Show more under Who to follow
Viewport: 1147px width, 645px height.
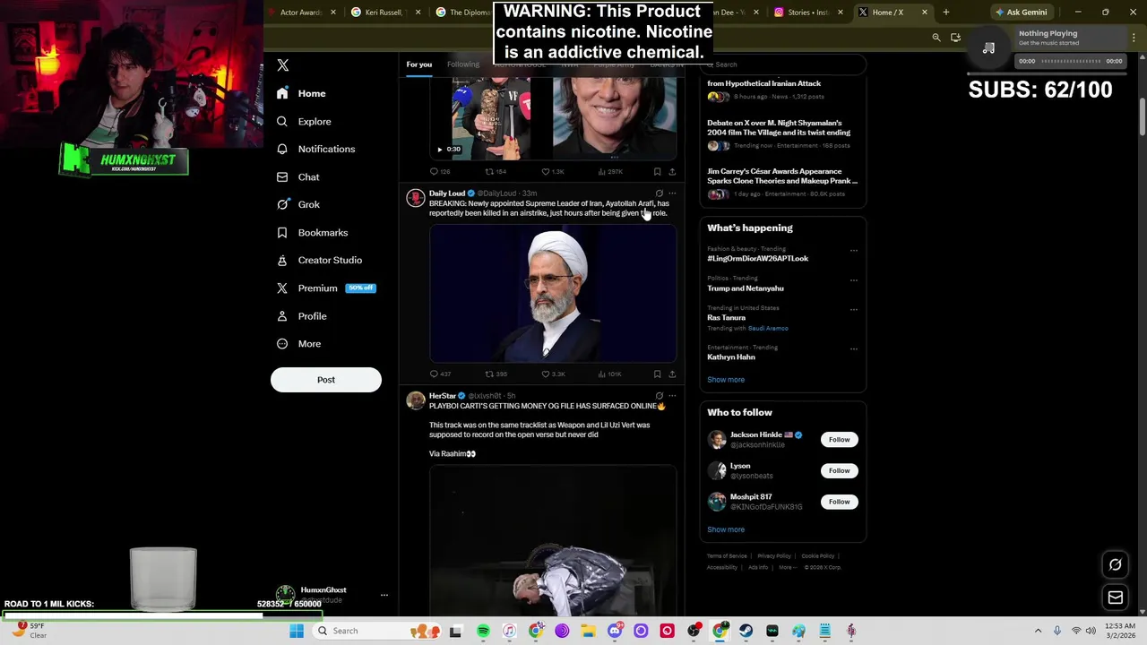tap(726, 529)
